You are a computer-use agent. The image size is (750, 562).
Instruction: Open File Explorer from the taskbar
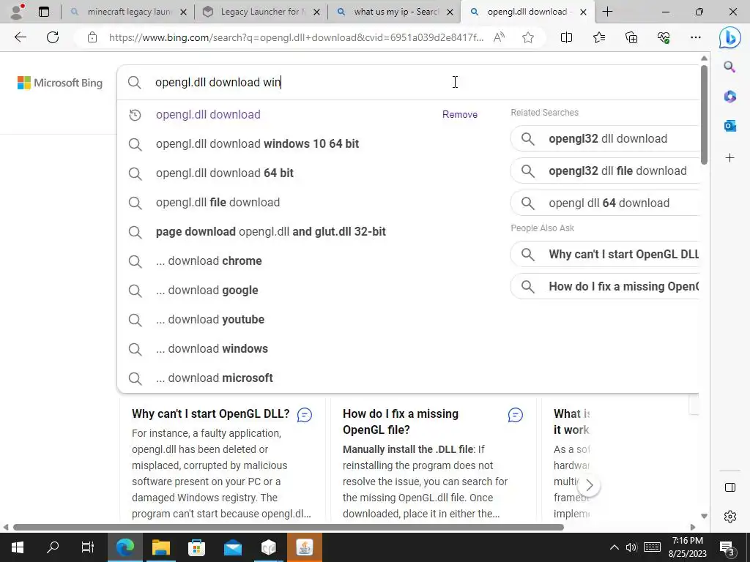[x=161, y=547]
